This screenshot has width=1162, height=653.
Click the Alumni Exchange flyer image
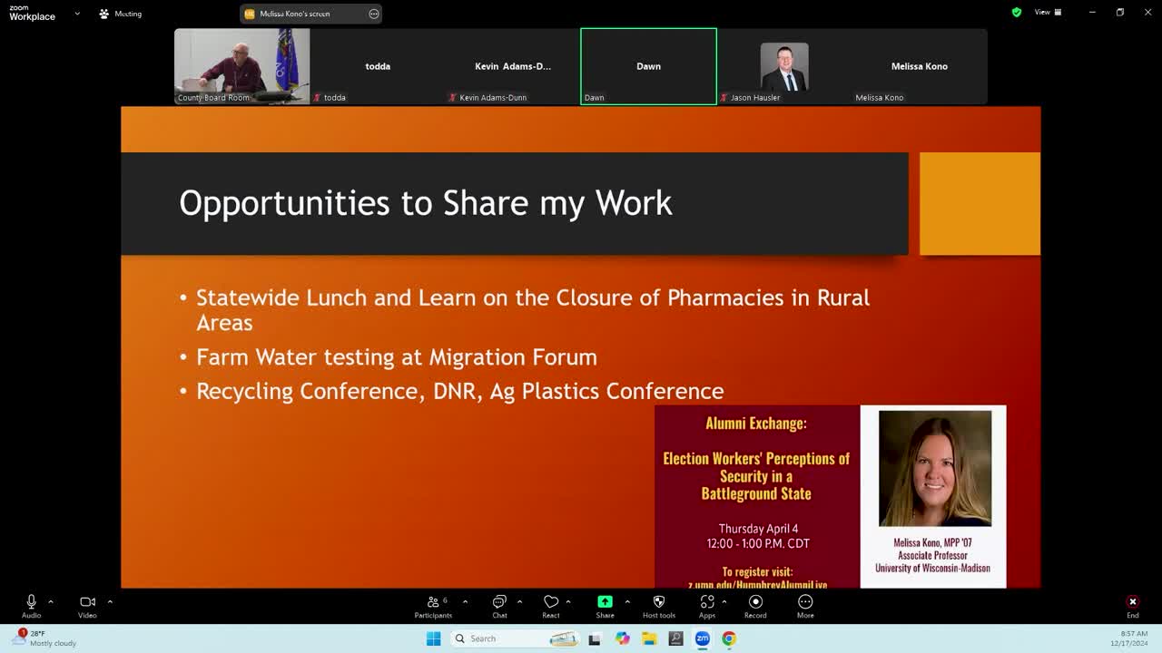point(756,497)
